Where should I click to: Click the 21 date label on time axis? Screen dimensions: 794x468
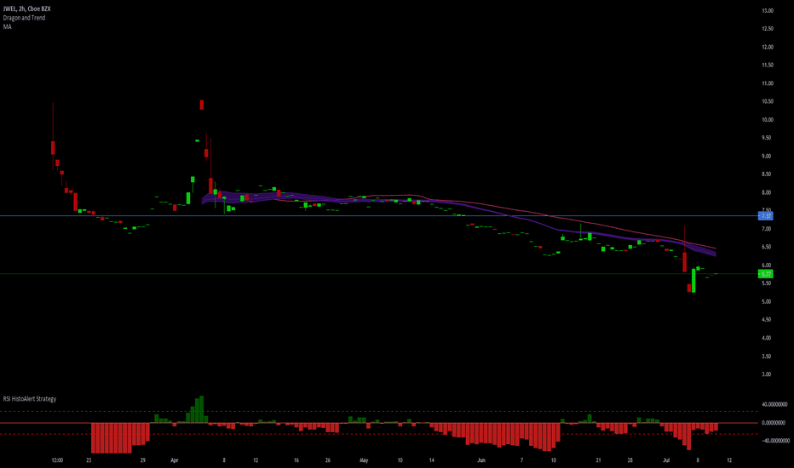coord(599,460)
